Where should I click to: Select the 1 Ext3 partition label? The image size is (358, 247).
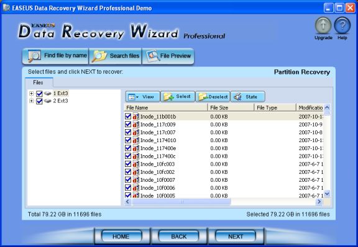tap(60, 93)
